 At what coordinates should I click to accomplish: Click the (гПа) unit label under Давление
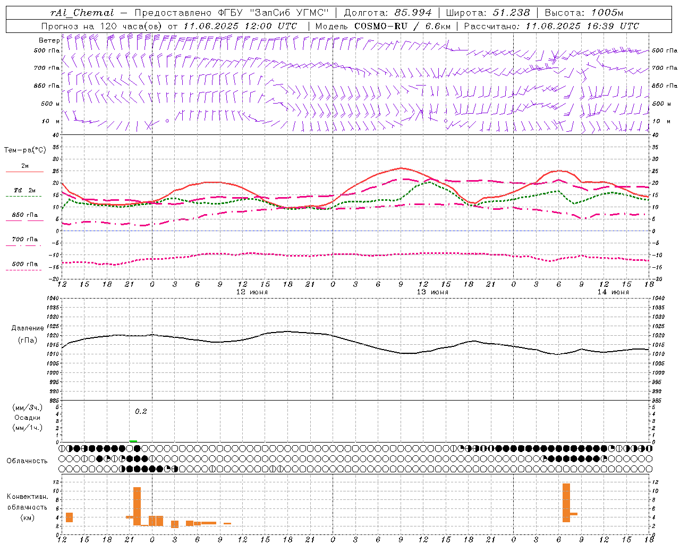[x=28, y=341]
